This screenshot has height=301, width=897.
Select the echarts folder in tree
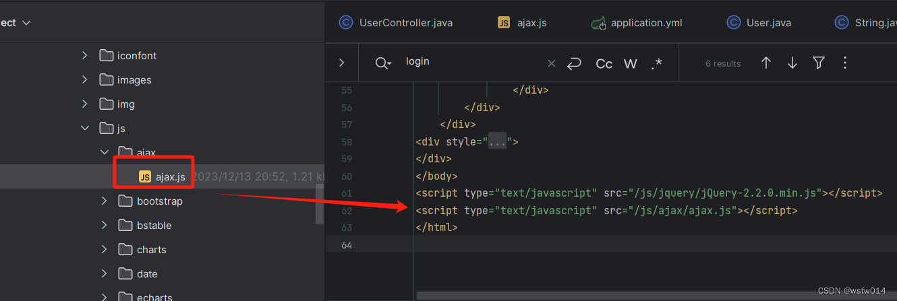tap(154, 297)
